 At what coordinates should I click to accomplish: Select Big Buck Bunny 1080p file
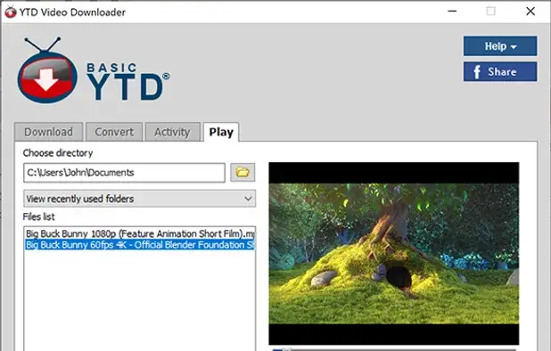[x=140, y=233]
